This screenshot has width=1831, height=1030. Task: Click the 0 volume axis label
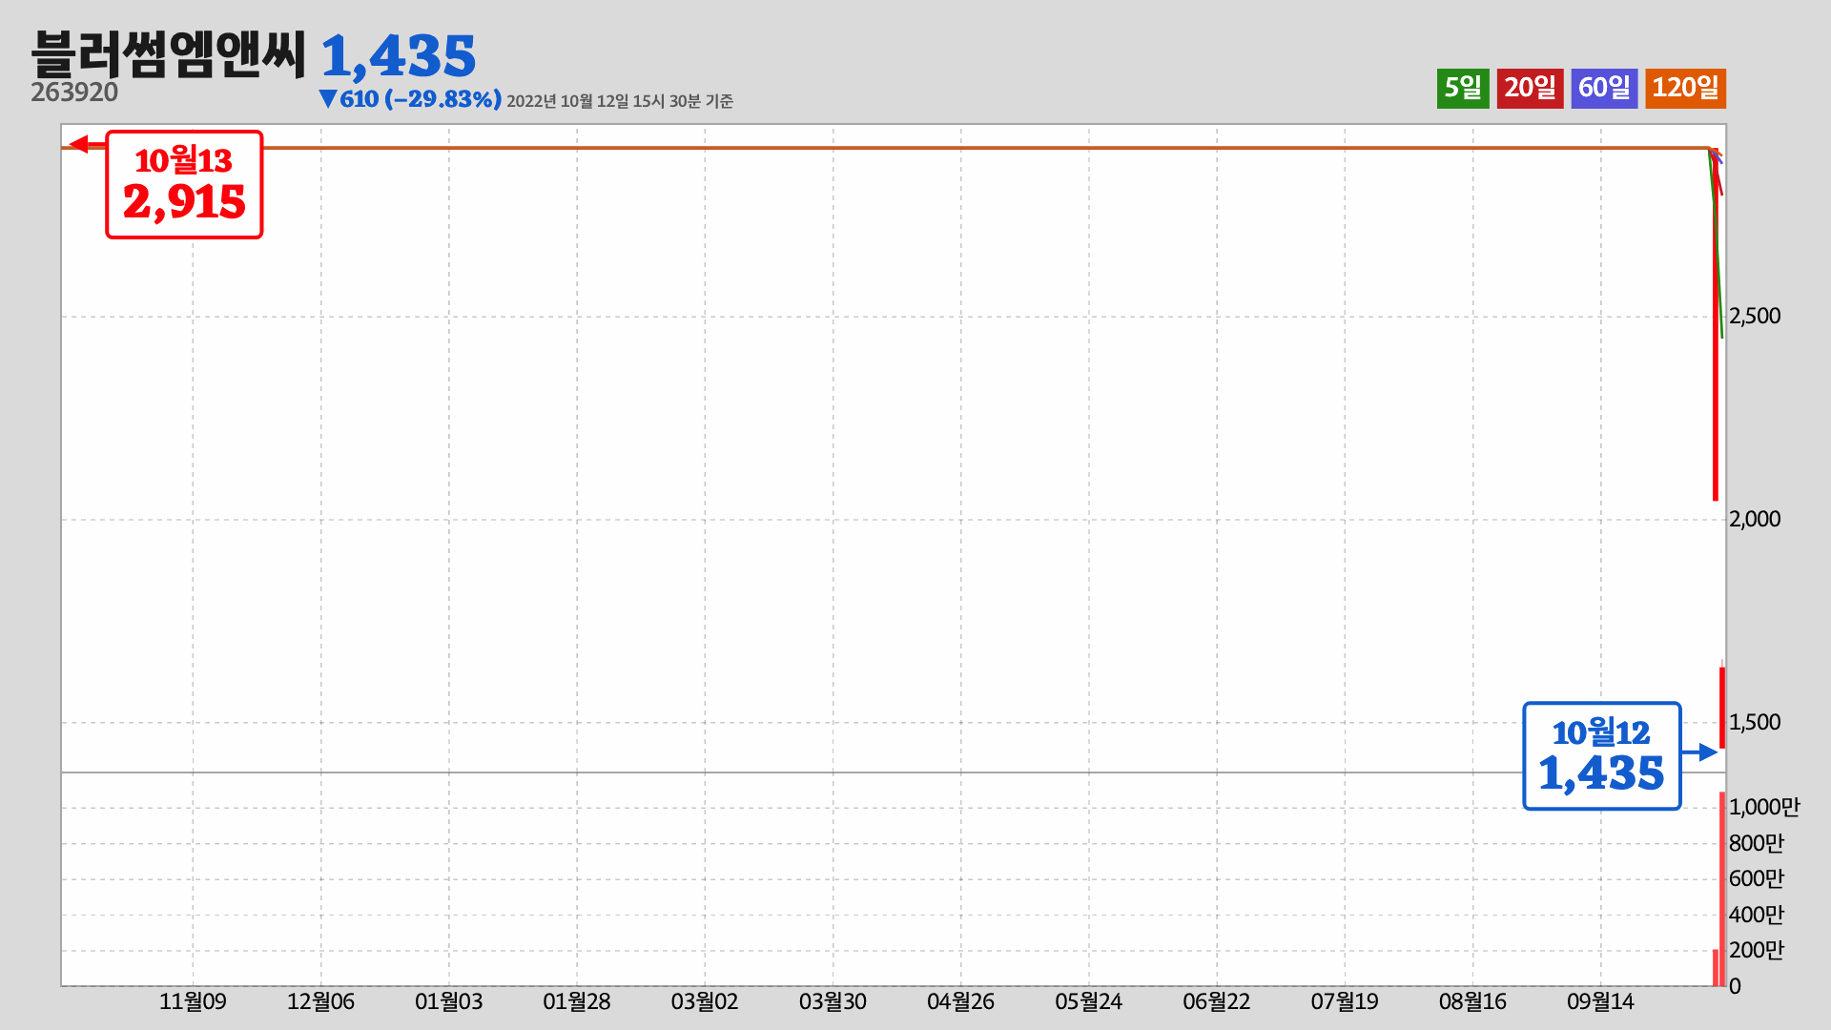tap(1735, 987)
